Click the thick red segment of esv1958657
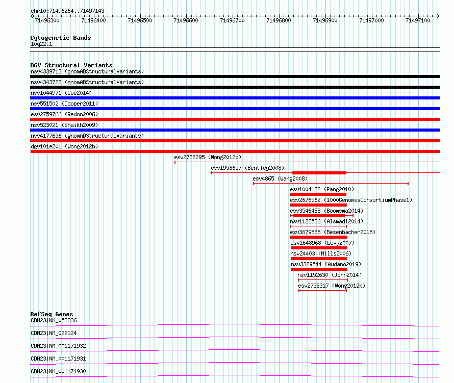454x383 pixels. (x=319, y=173)
